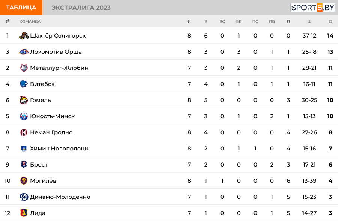Open the SPORT5.BY site logo
The image size is (338, 221).
click(312, 8)
